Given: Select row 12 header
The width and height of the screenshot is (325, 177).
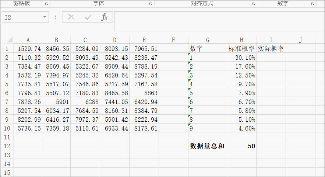Looking at the screenshot, I should coord(7,146).
